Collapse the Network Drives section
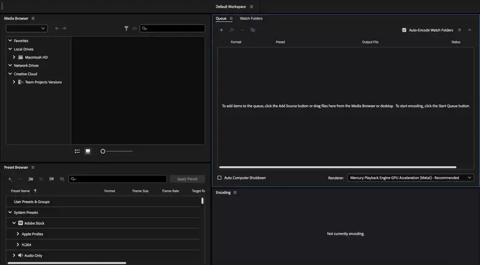The image size is (480, 265). (x=10, y=65)
